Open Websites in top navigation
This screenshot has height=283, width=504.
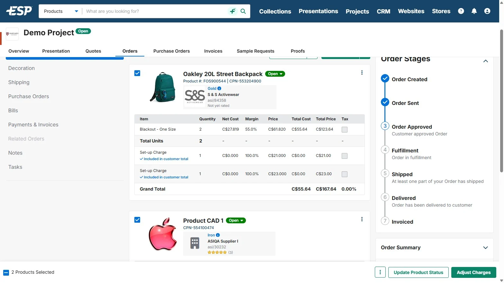411,11
